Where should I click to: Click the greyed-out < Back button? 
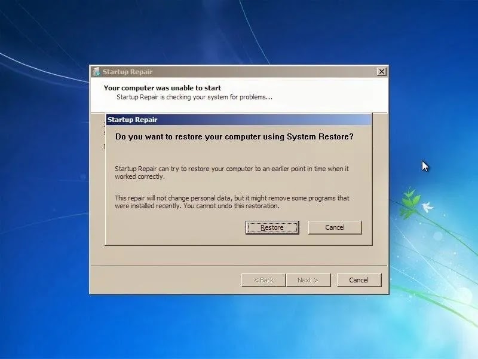click(x=263, y=280)
